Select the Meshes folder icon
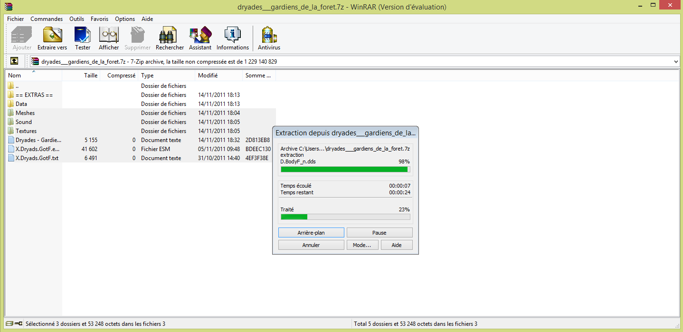This screenshot has height=332, width=683. tap(11, 113)
